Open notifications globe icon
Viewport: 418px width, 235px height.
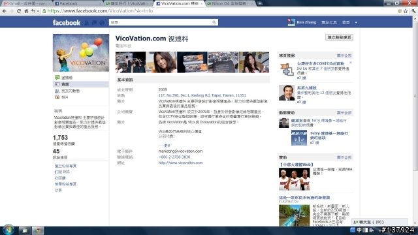(x=102, y=23)
